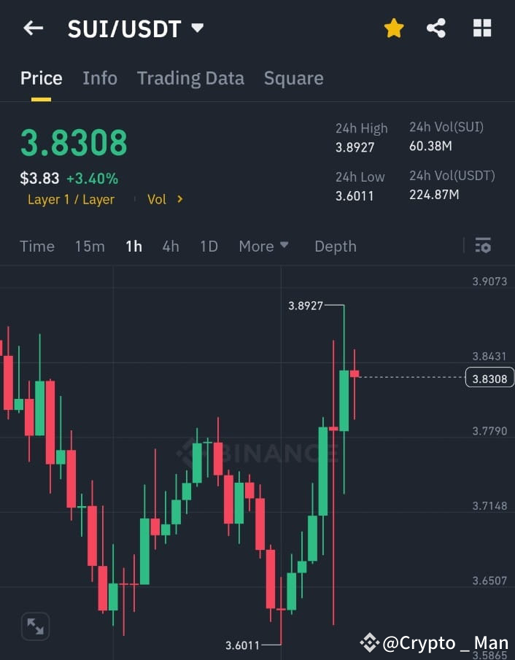Select the 4h candle interval
Screen dimensions: 515x660
pyautogui.click(x=171, y=246)
